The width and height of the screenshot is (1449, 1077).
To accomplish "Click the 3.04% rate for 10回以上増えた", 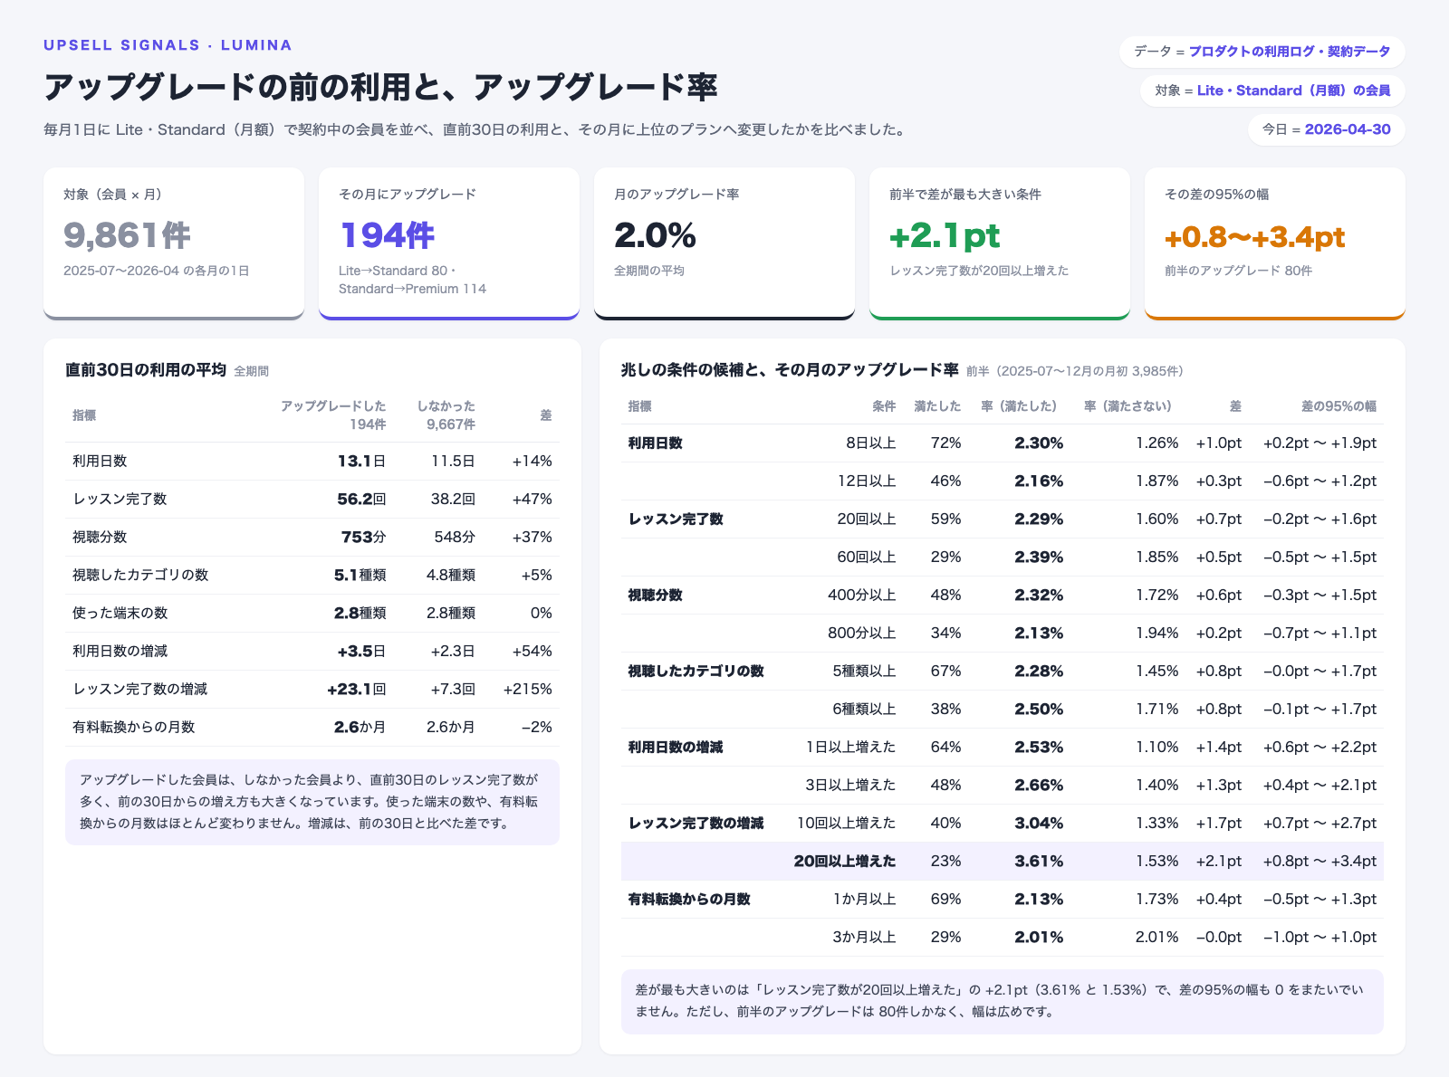I will tap(1039, 824).
